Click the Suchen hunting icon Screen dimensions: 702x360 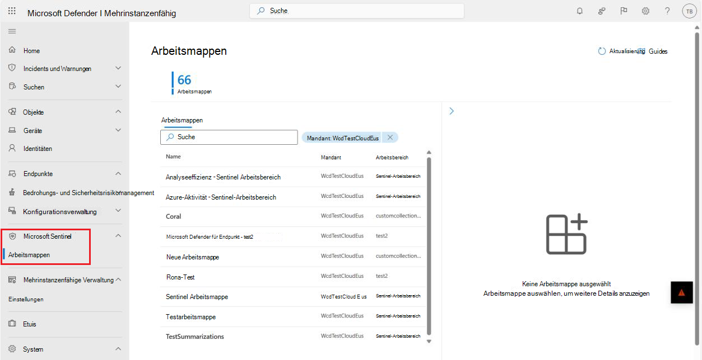coord(12,87)
